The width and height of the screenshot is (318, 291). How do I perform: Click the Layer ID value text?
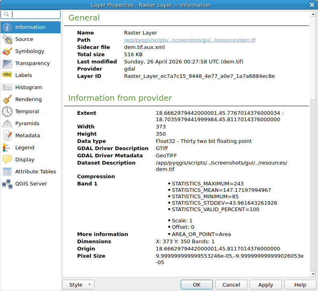coord(200,76)
